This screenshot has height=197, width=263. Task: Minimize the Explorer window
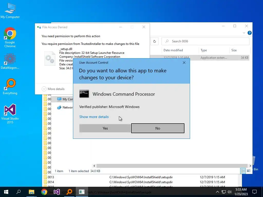[x=223, y=26]
